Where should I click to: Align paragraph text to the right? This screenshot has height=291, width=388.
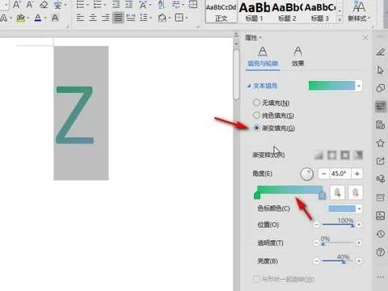105,18
